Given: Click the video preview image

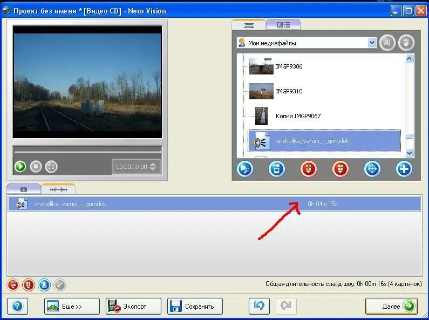Looking at the screenshot, I should tap(87, 82).
